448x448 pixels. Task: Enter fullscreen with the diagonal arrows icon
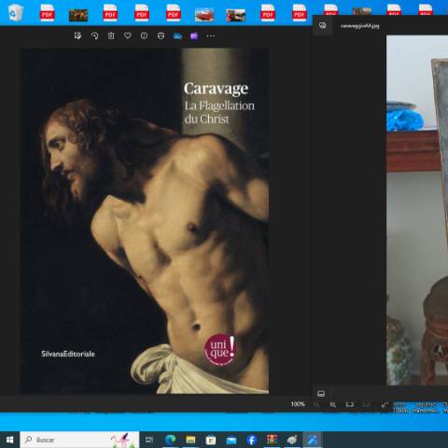pyautogui.click(x=385, y=404)
